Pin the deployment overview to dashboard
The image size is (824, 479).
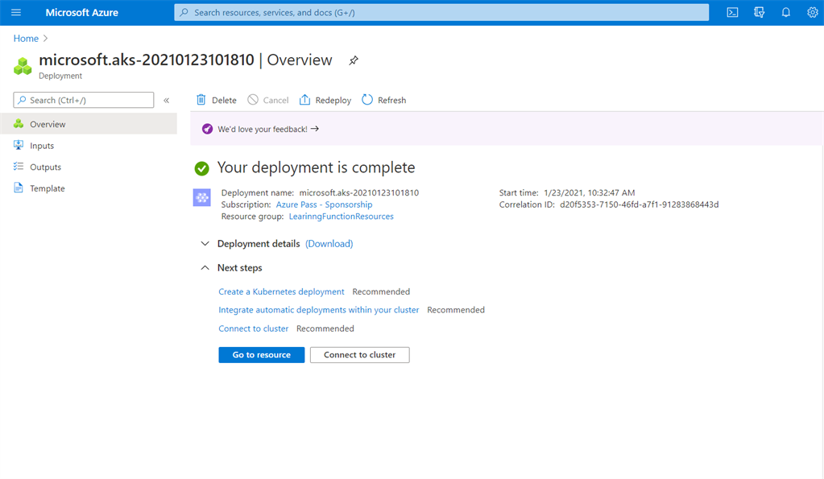pyautogui.click(x=354, y=60)
